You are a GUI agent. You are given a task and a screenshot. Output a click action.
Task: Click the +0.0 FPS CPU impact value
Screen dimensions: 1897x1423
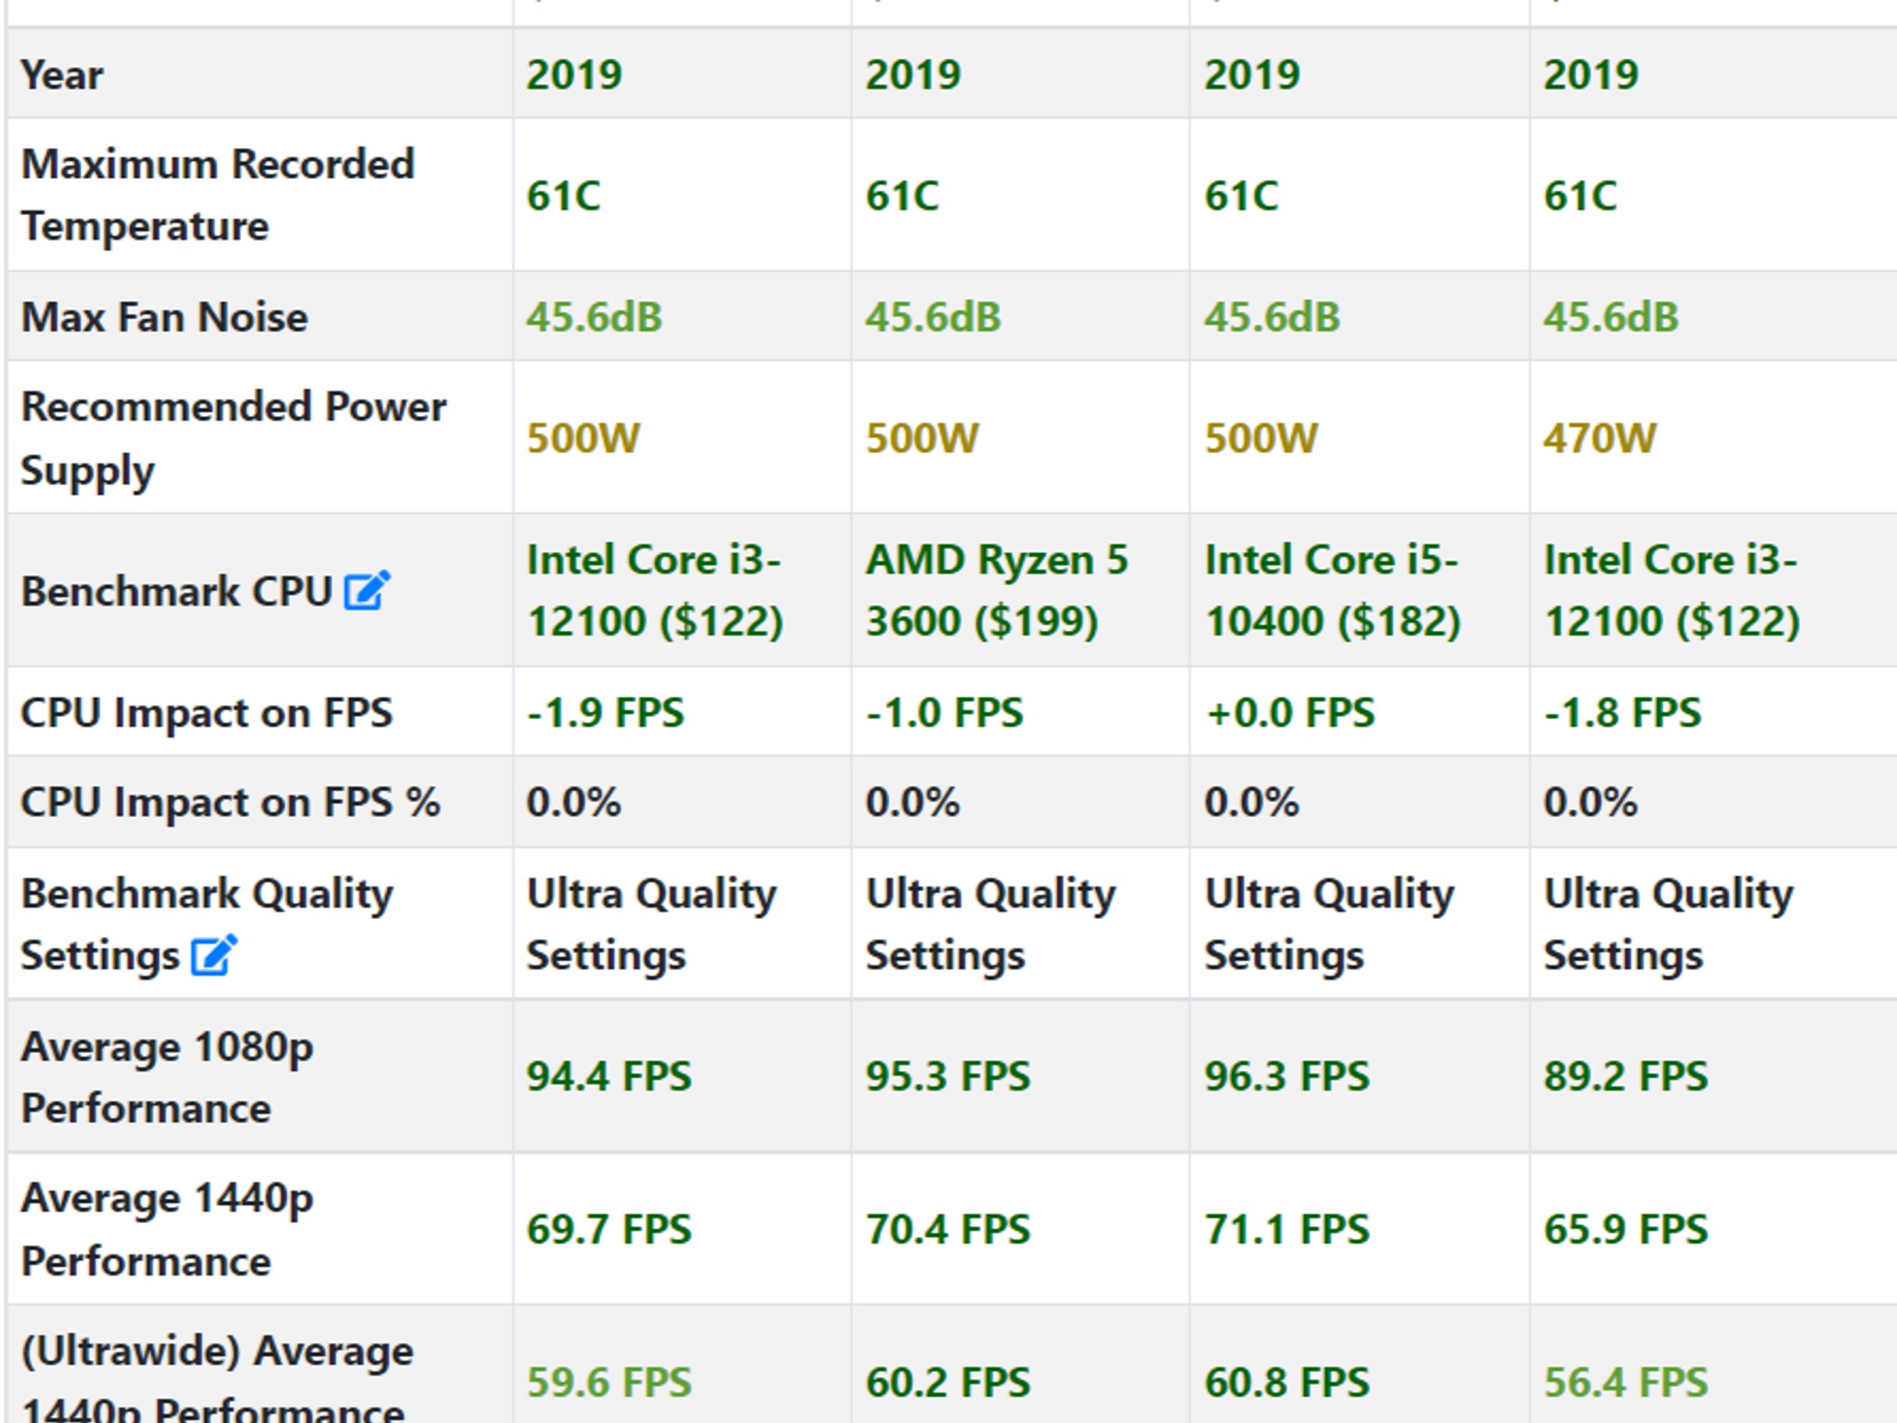[x=1289, y=712]
